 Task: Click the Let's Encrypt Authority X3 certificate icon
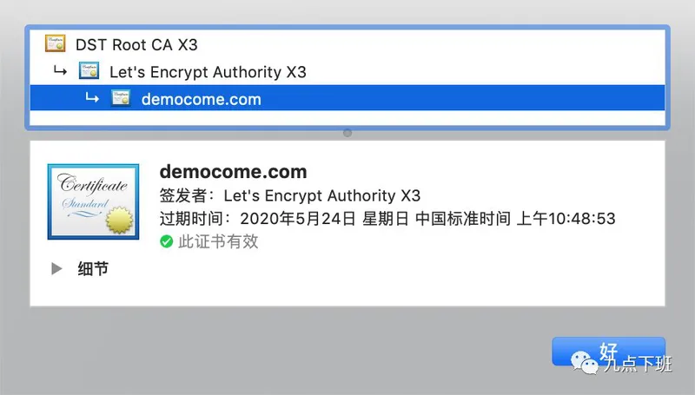[x=89, y=71]
